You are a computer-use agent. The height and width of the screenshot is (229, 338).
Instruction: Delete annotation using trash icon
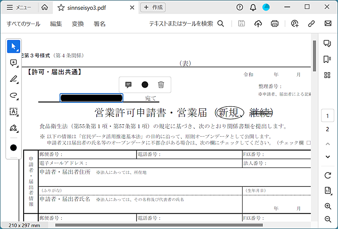click(161, 85)
